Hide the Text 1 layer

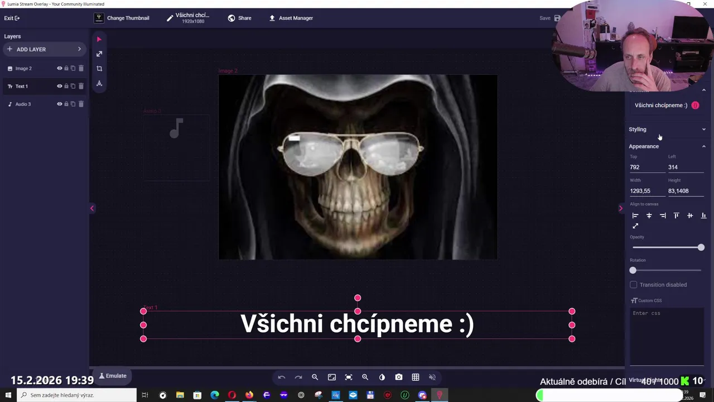click(59, 86)
